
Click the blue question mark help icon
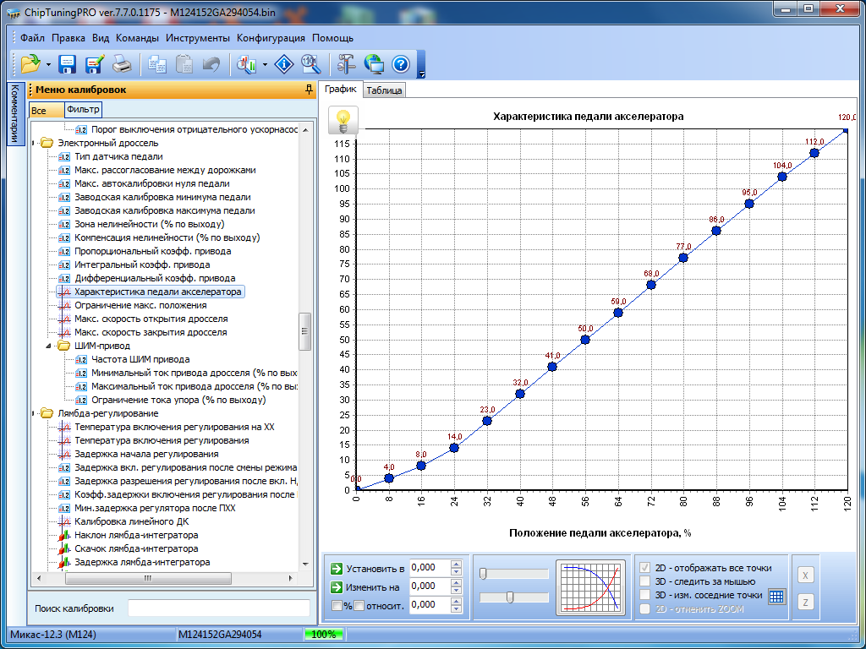click(400, 64)
